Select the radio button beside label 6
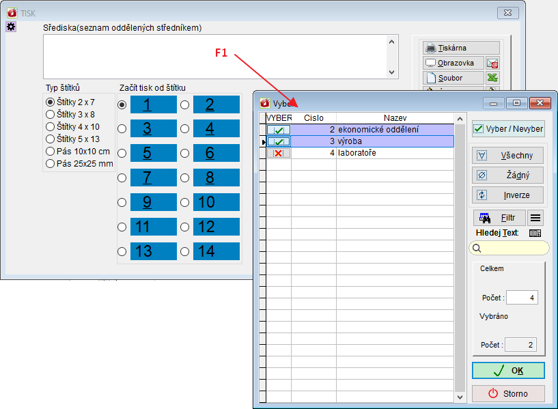Image resolution: width=558 pixels, height=409 pixels. point(184,153)
